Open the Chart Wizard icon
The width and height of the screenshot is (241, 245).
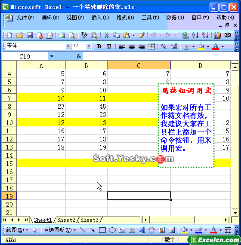click(217, 35)
